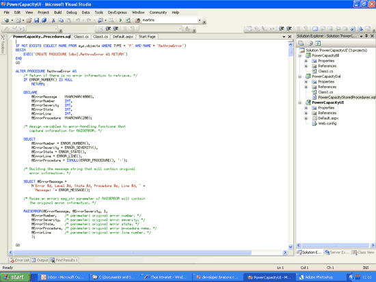Click the Windows start button
Viewport: 376px width, 282px height.
point(15,277)
